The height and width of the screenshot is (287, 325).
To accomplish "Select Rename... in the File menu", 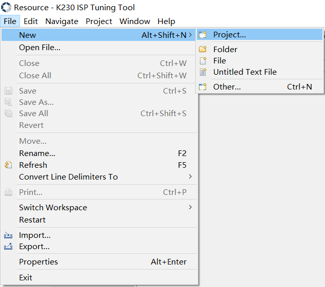I will coord(37,153).
